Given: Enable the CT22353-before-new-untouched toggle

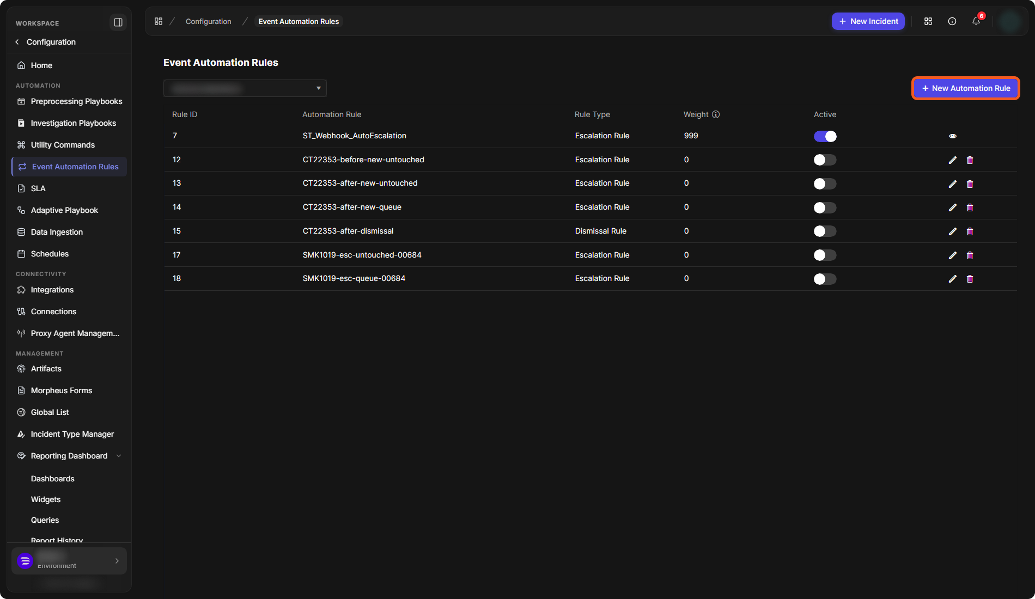Looking at the screenshot, I should coord(825,160).
